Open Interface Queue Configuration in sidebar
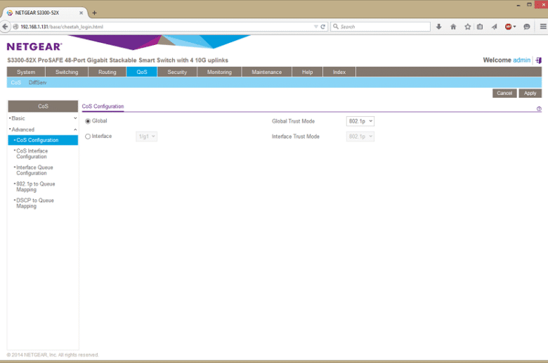548x363 pixels. pos(34,170)
